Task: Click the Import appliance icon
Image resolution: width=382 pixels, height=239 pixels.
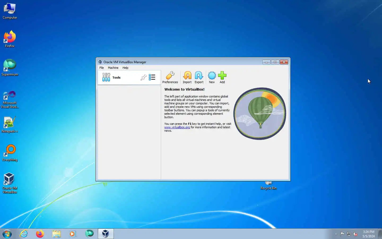Action: tap(187, 77)
